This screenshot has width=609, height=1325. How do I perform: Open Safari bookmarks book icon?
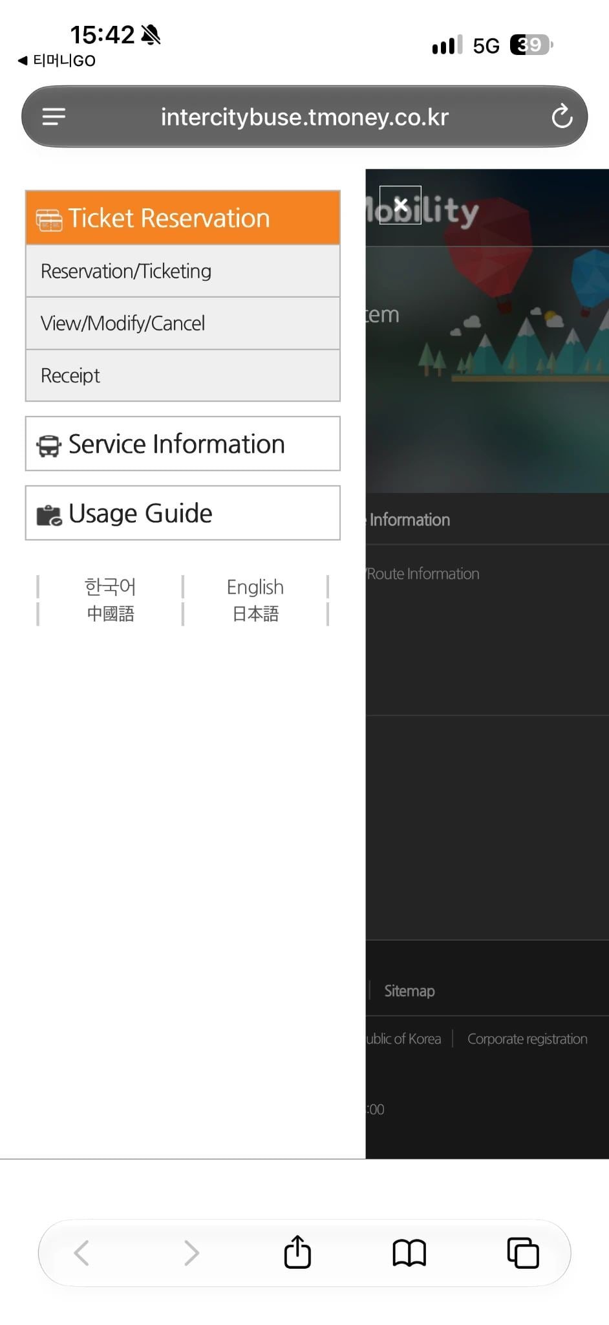point(409,1253)
